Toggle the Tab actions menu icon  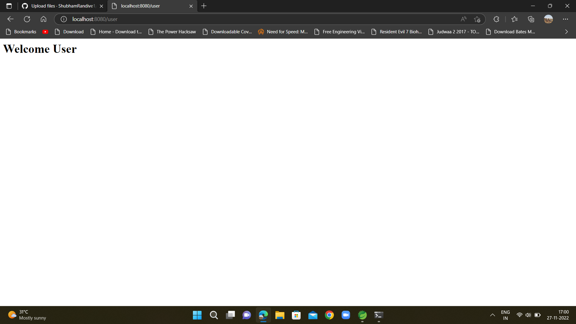9,6
